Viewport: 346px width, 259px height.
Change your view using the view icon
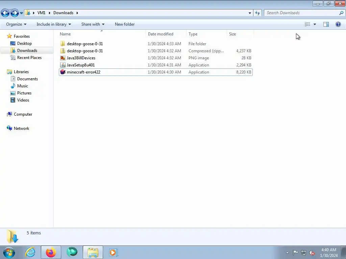tap(307, 24)
